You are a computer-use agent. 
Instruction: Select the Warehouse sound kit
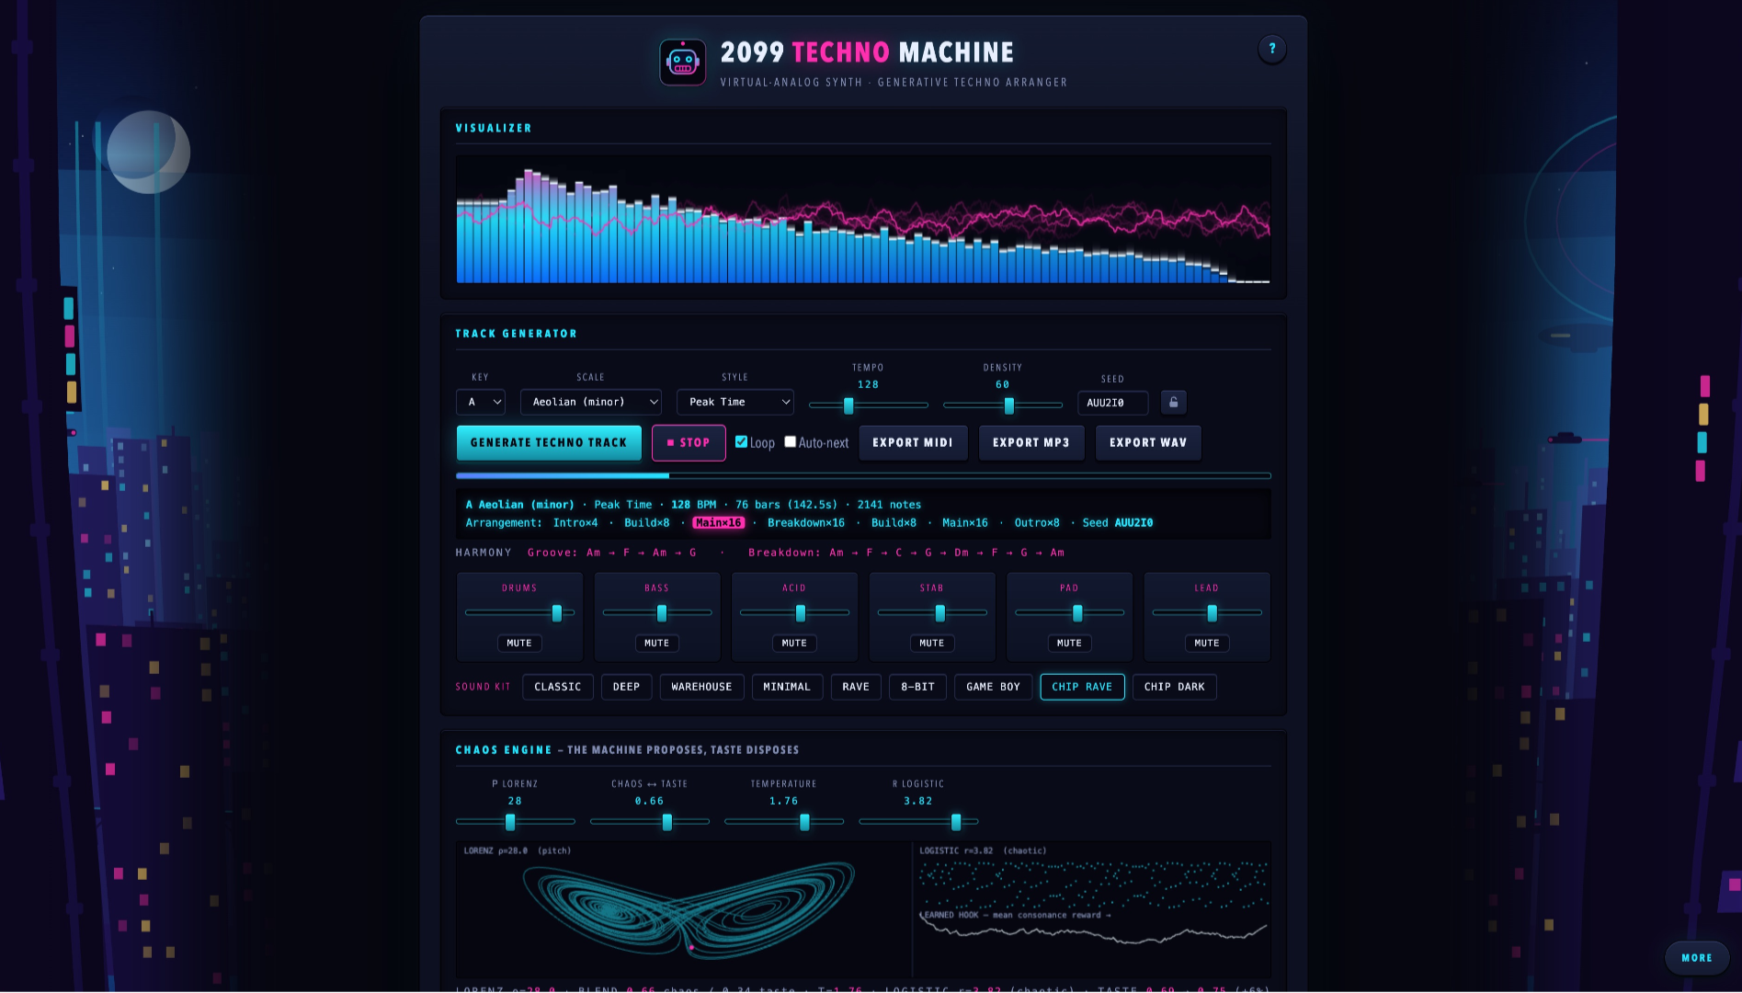pos(701,687)
